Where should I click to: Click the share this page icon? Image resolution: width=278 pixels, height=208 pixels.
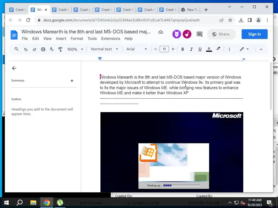[x=222, y=20]
